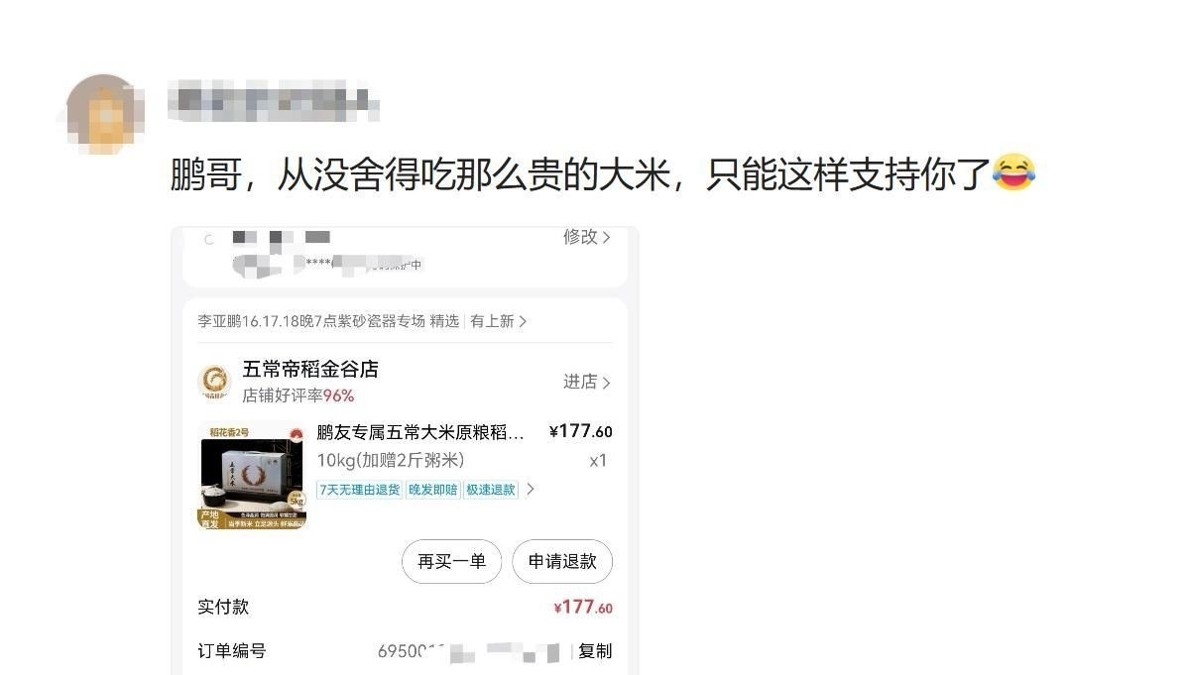Click the blurred commenter username
Viewport: 1189px width, 675px height.
point(273,103)
